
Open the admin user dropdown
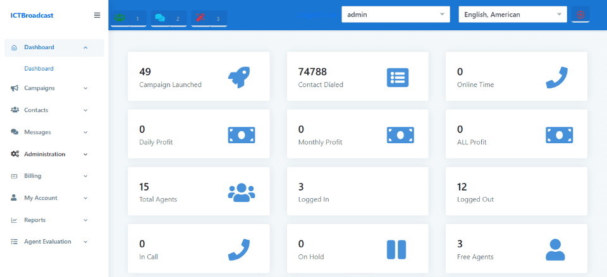coord(396,15)
